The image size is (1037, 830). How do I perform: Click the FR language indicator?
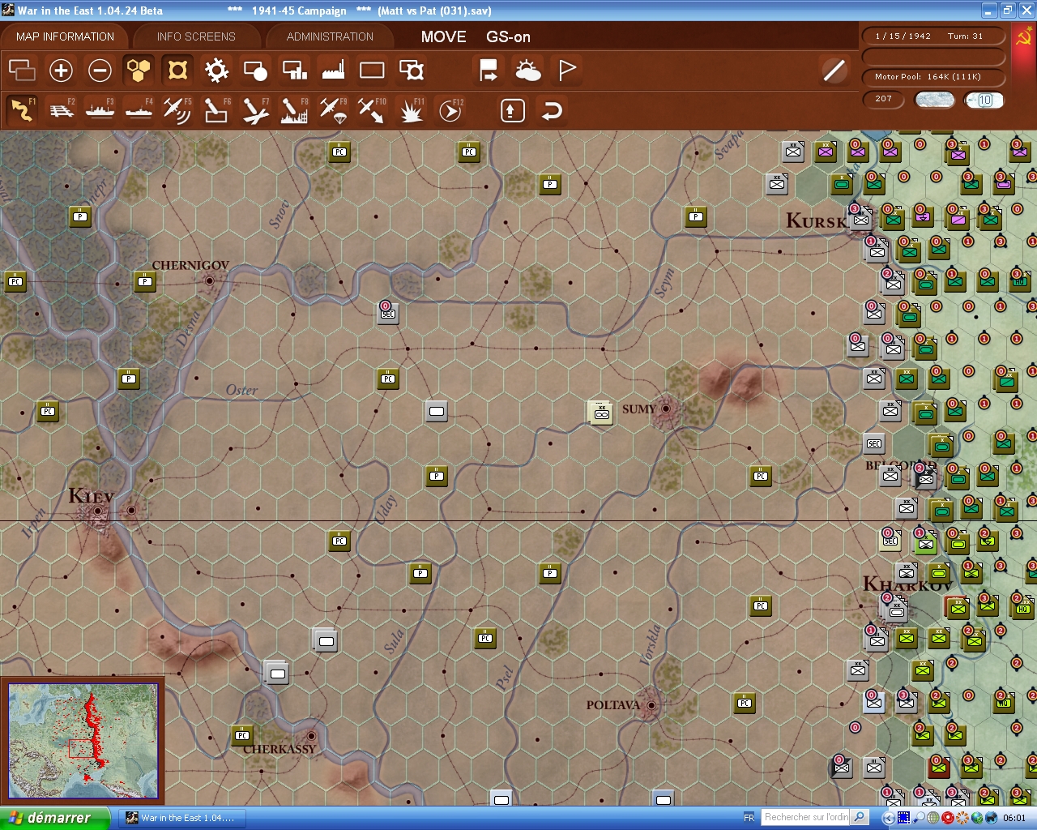pos(749,818)
